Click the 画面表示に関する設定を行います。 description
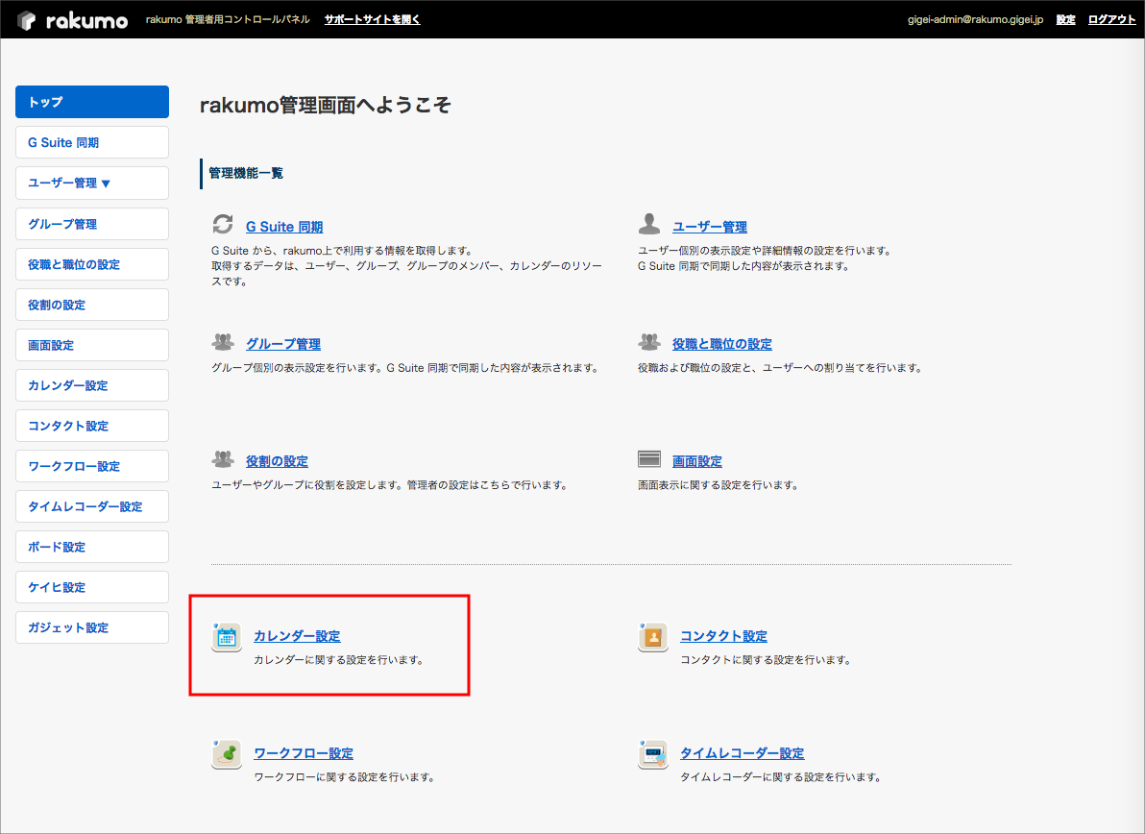This screenshot has width=1145, height=834. [x=719, y=485]
